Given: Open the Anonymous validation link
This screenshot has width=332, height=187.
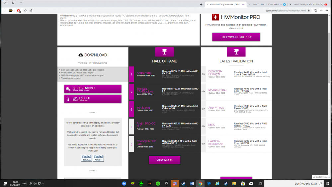Looking at the screenshot, I should (x=216, y=108).
